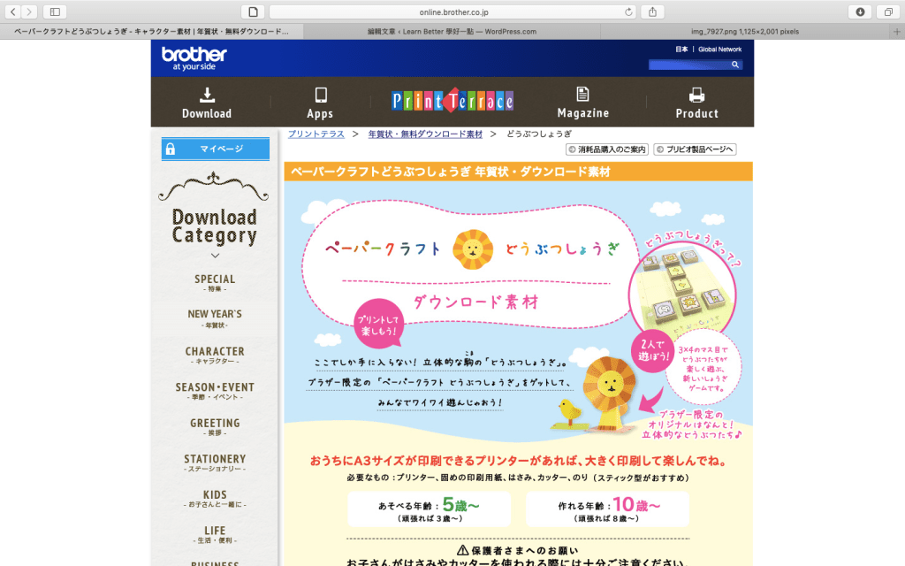The width and height of the screenshot is (905, 566).
Task: Click the Download icon in the navigation bar
Action: click(207, 96)
